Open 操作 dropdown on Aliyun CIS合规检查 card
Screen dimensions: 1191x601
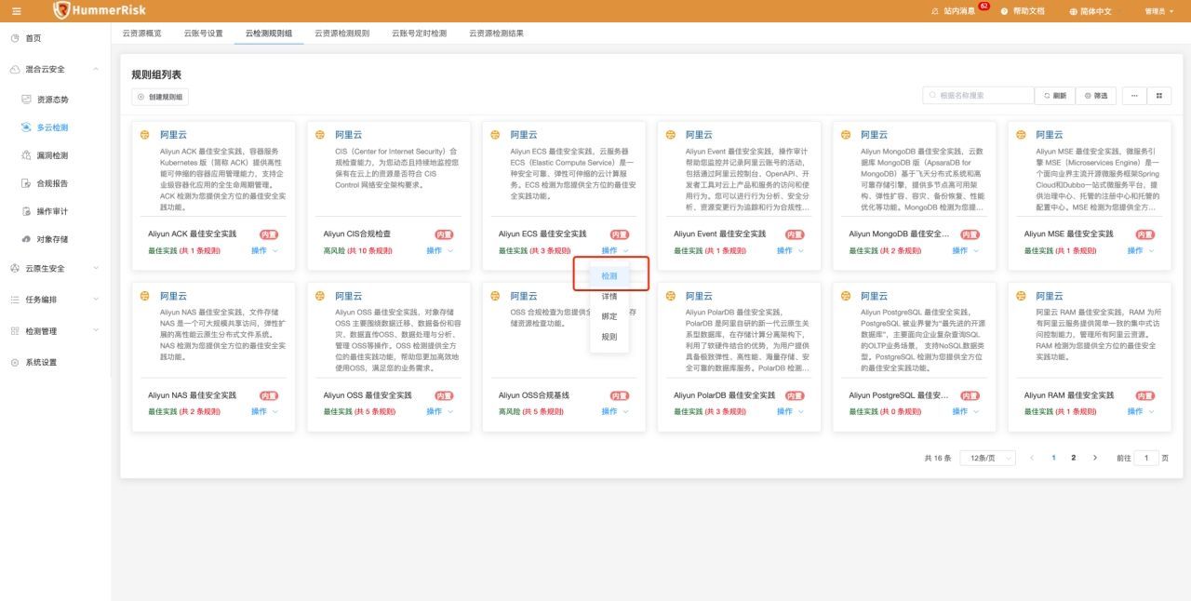click(x=439, y=250)
